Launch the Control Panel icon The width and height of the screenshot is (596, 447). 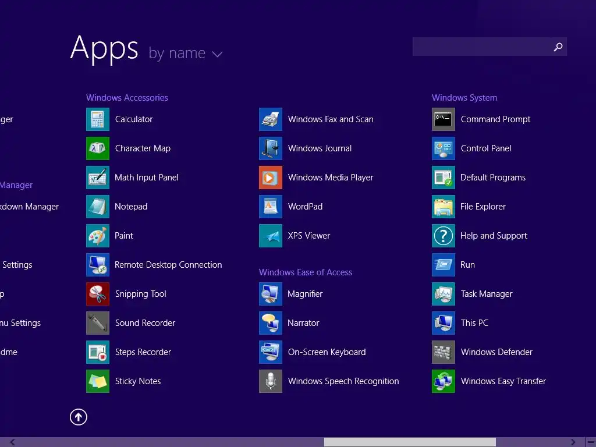443,148
